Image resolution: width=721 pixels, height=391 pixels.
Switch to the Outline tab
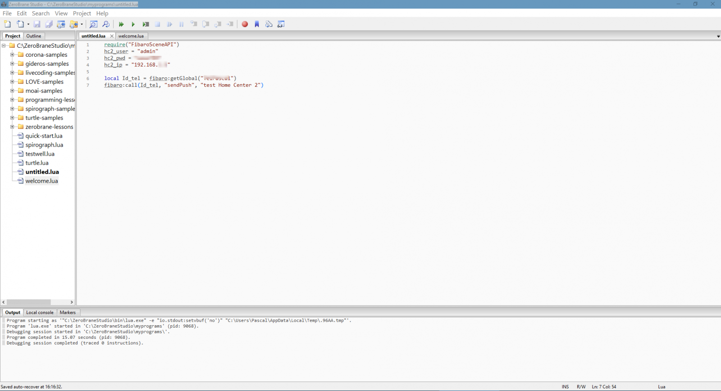[x=34, y=36]
